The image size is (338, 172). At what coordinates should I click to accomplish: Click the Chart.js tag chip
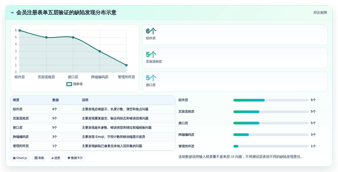(20, 158)
